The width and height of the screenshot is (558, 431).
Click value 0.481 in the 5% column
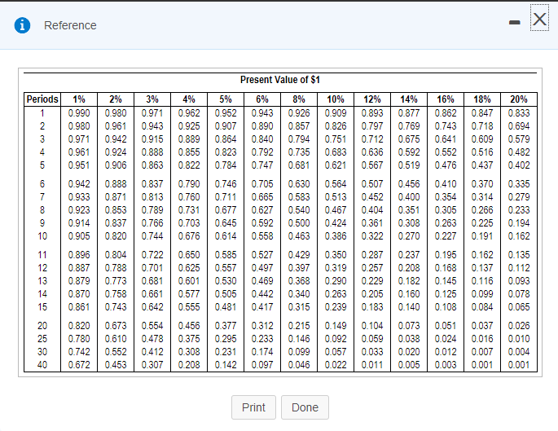226,307
